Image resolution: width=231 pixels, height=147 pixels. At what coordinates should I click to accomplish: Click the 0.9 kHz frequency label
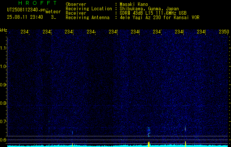coord(3,85)
